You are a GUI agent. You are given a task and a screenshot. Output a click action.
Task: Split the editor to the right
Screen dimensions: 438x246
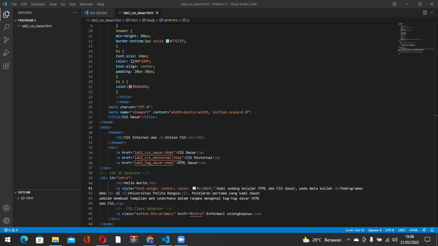[x=425, y=13]
